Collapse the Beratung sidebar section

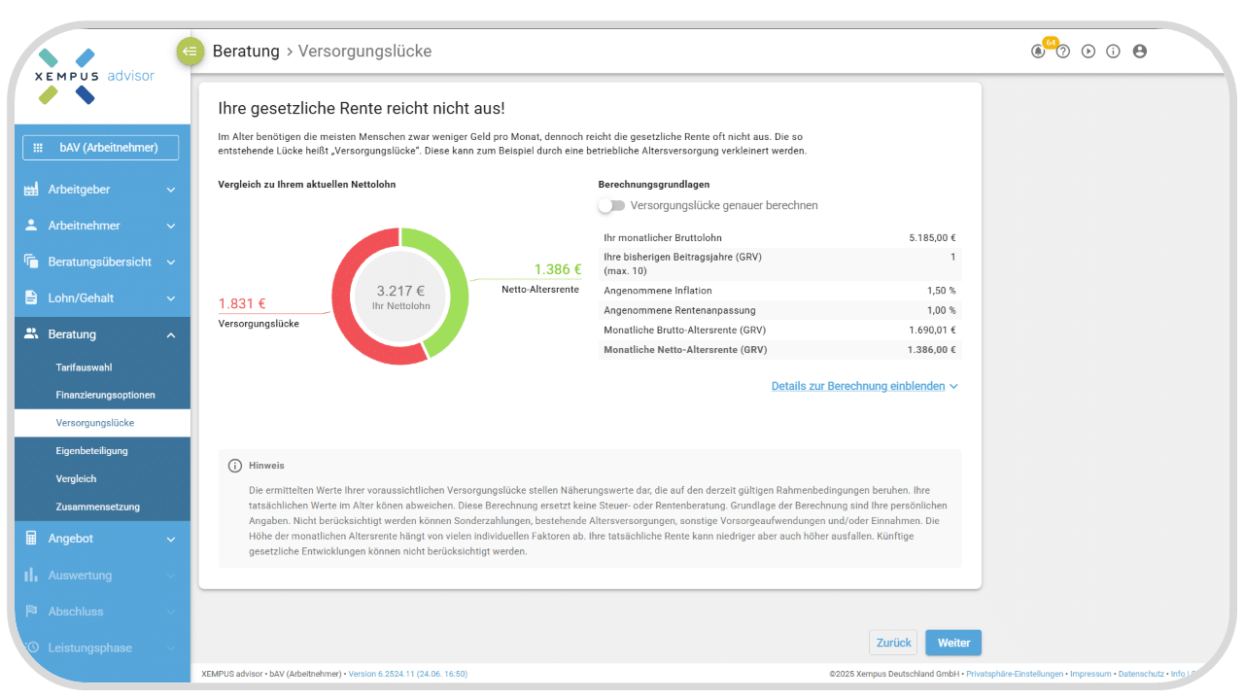coord(102,334)
